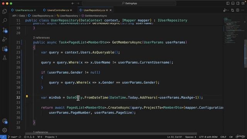The image size is (247, 139).
Task: Click 'CreateAsync' on line 34
Action: [119, 108]
